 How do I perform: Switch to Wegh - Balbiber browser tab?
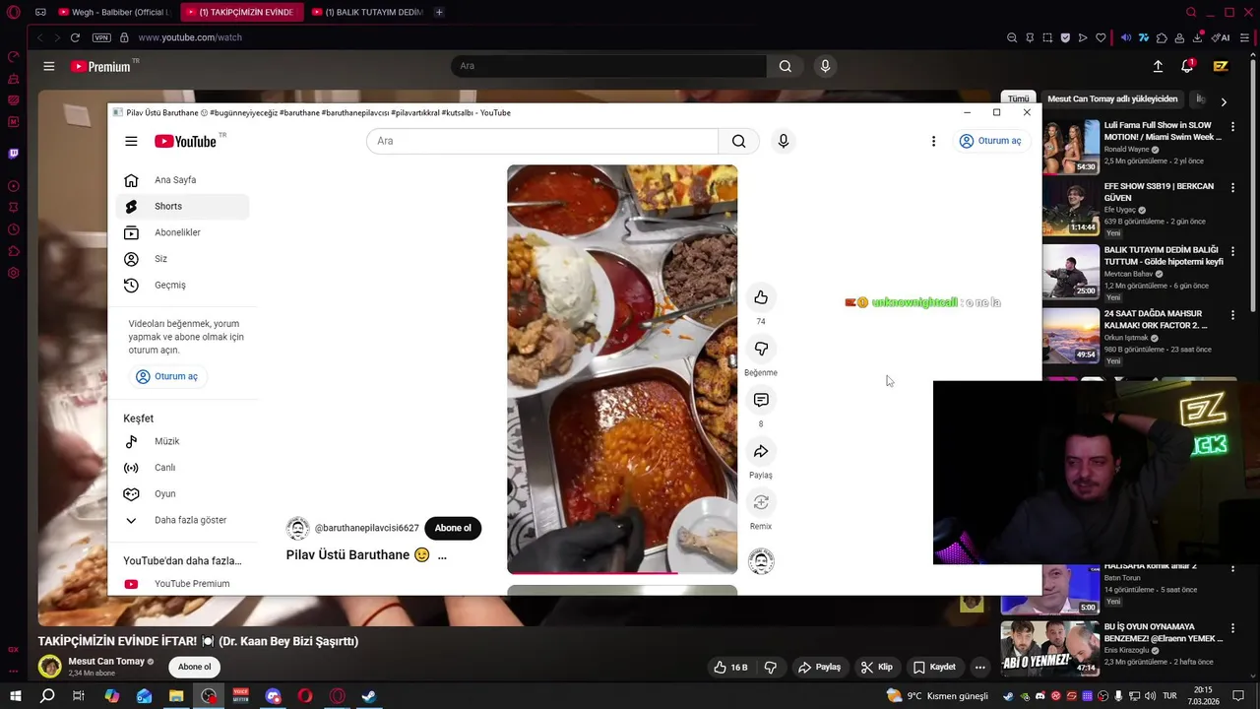[x=114, y=12]
